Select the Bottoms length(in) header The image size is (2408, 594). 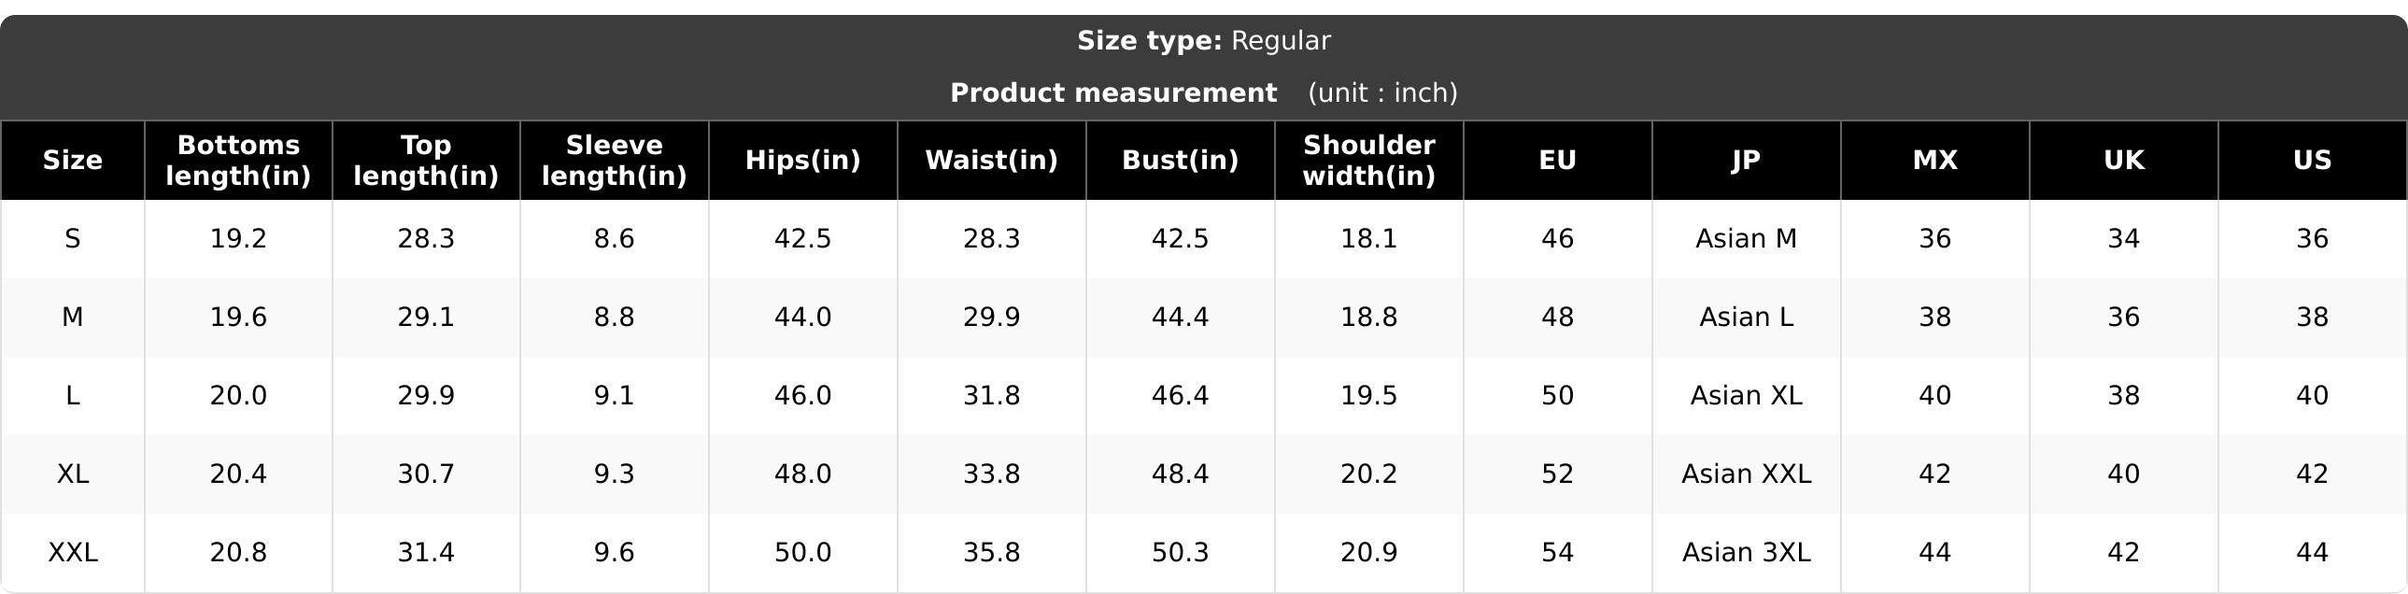click(x=238, y=161)
